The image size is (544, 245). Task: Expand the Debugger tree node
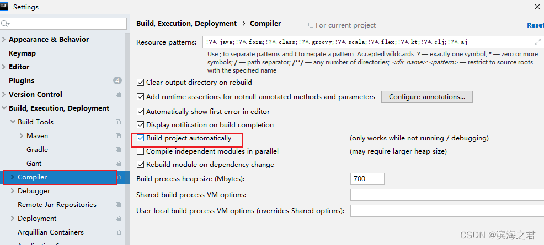13,190
